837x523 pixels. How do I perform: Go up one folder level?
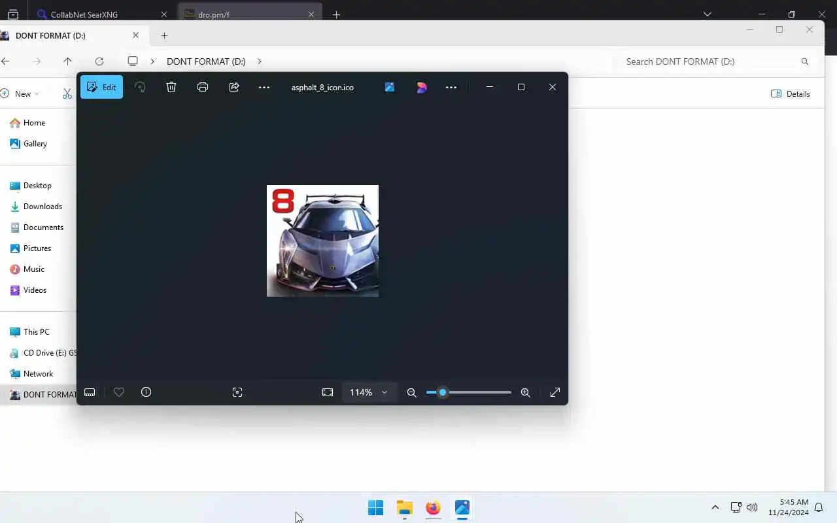pos(67,61)
